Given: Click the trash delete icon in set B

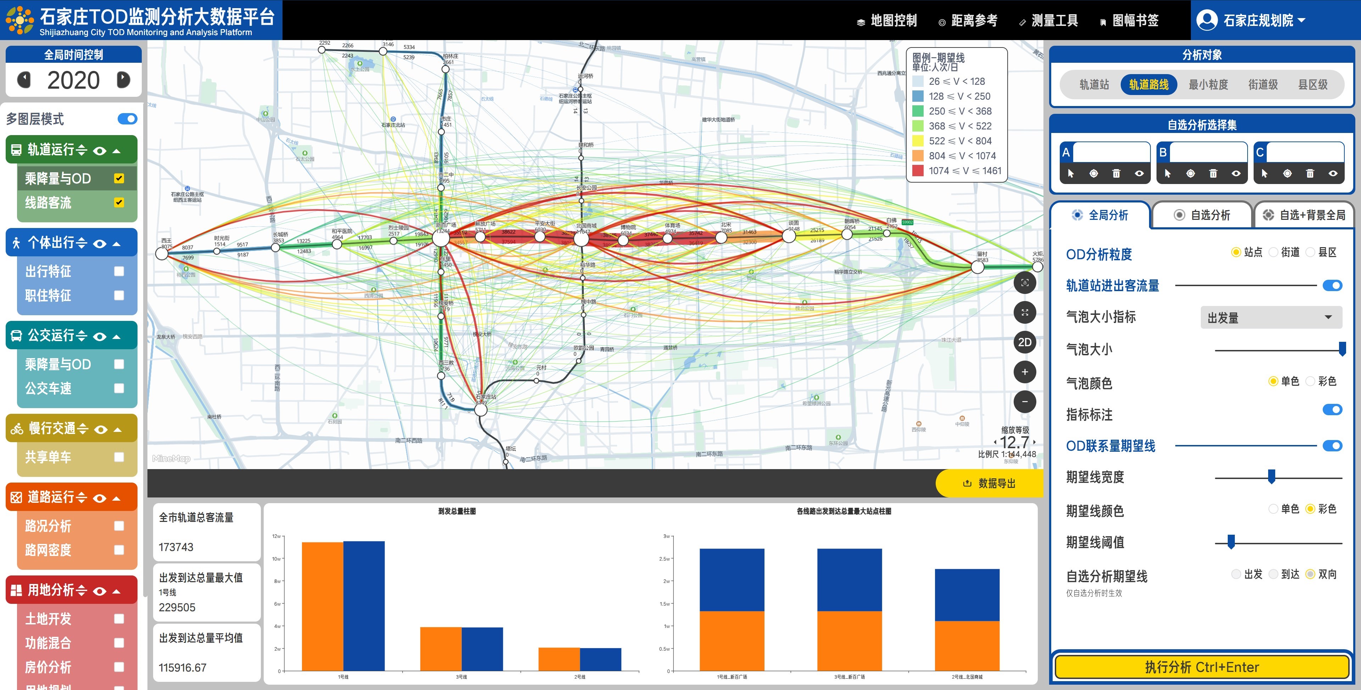Looking at the screenshot, I should (x=1213, y=173).
